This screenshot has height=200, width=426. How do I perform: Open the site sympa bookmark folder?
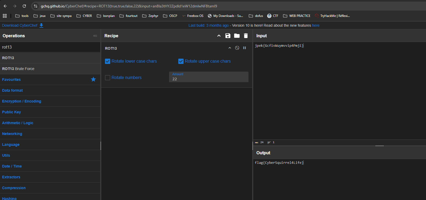click(61, 16)
